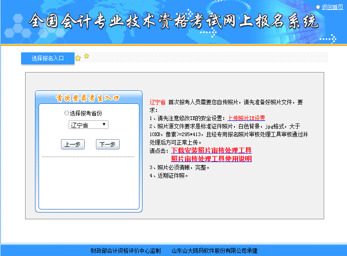
Task: Click the text 4、近期证件照。
Action: (169, 175)
